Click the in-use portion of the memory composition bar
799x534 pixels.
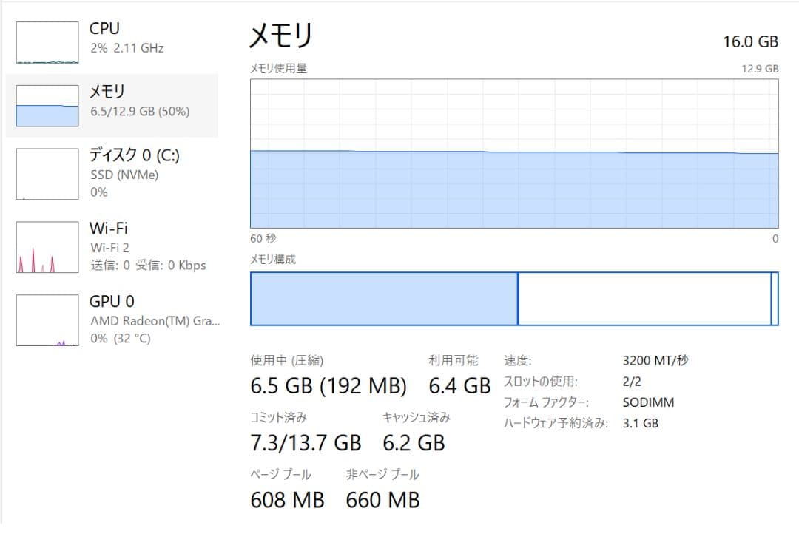pyautogui.click(x=385, y=298)
